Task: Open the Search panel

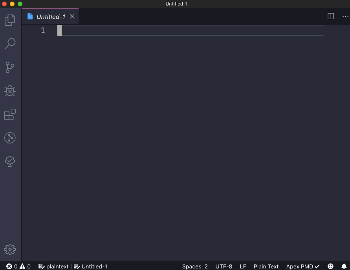Action: point(10,44)
